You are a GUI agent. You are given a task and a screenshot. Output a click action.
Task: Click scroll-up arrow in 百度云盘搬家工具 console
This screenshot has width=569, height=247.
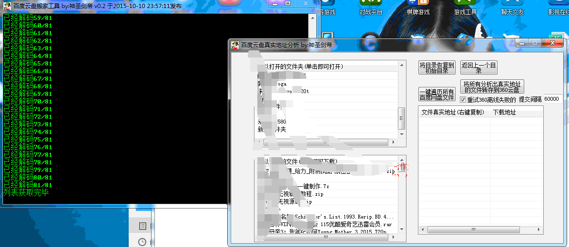tap(312, 18)
